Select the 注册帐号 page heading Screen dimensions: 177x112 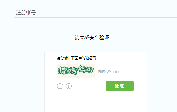(x=26, y=12)
